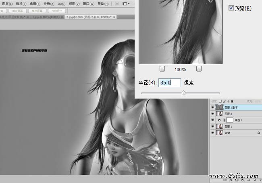Click the 半径 radius input field
The width and height of the screenshot is (262, 183).
coord(170,83)
